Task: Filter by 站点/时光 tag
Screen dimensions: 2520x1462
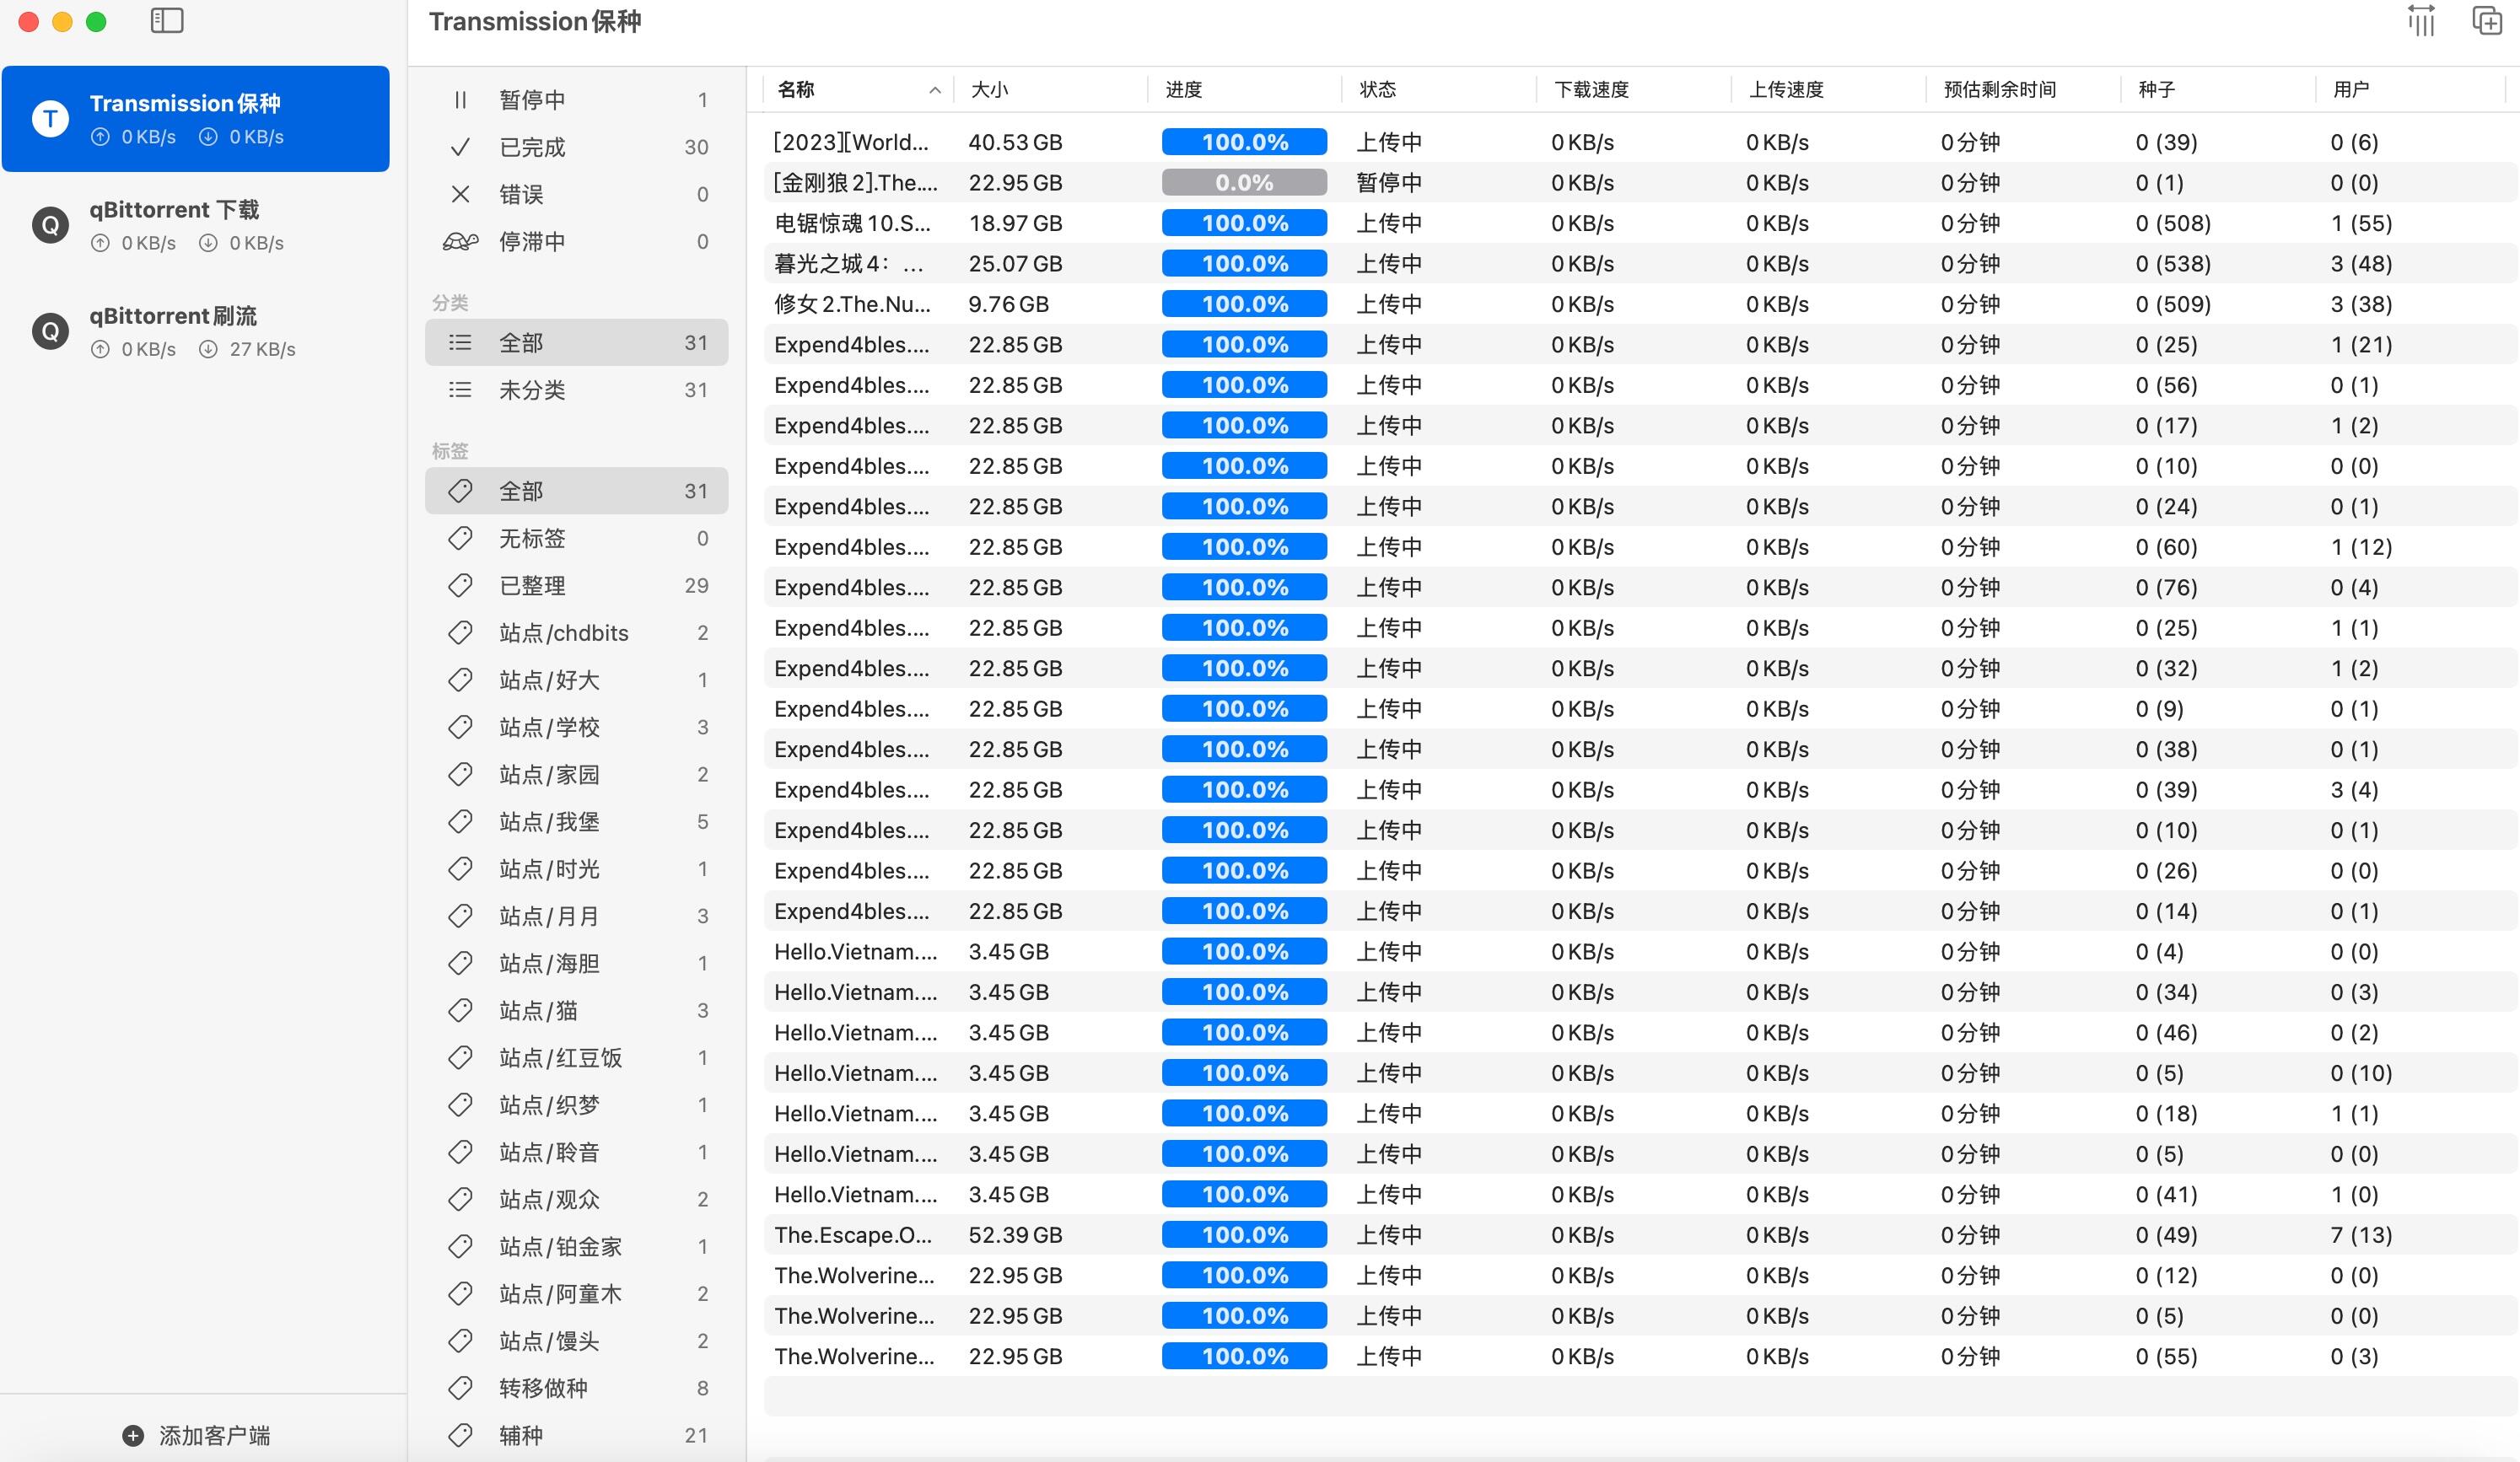Action: point(577,868)
